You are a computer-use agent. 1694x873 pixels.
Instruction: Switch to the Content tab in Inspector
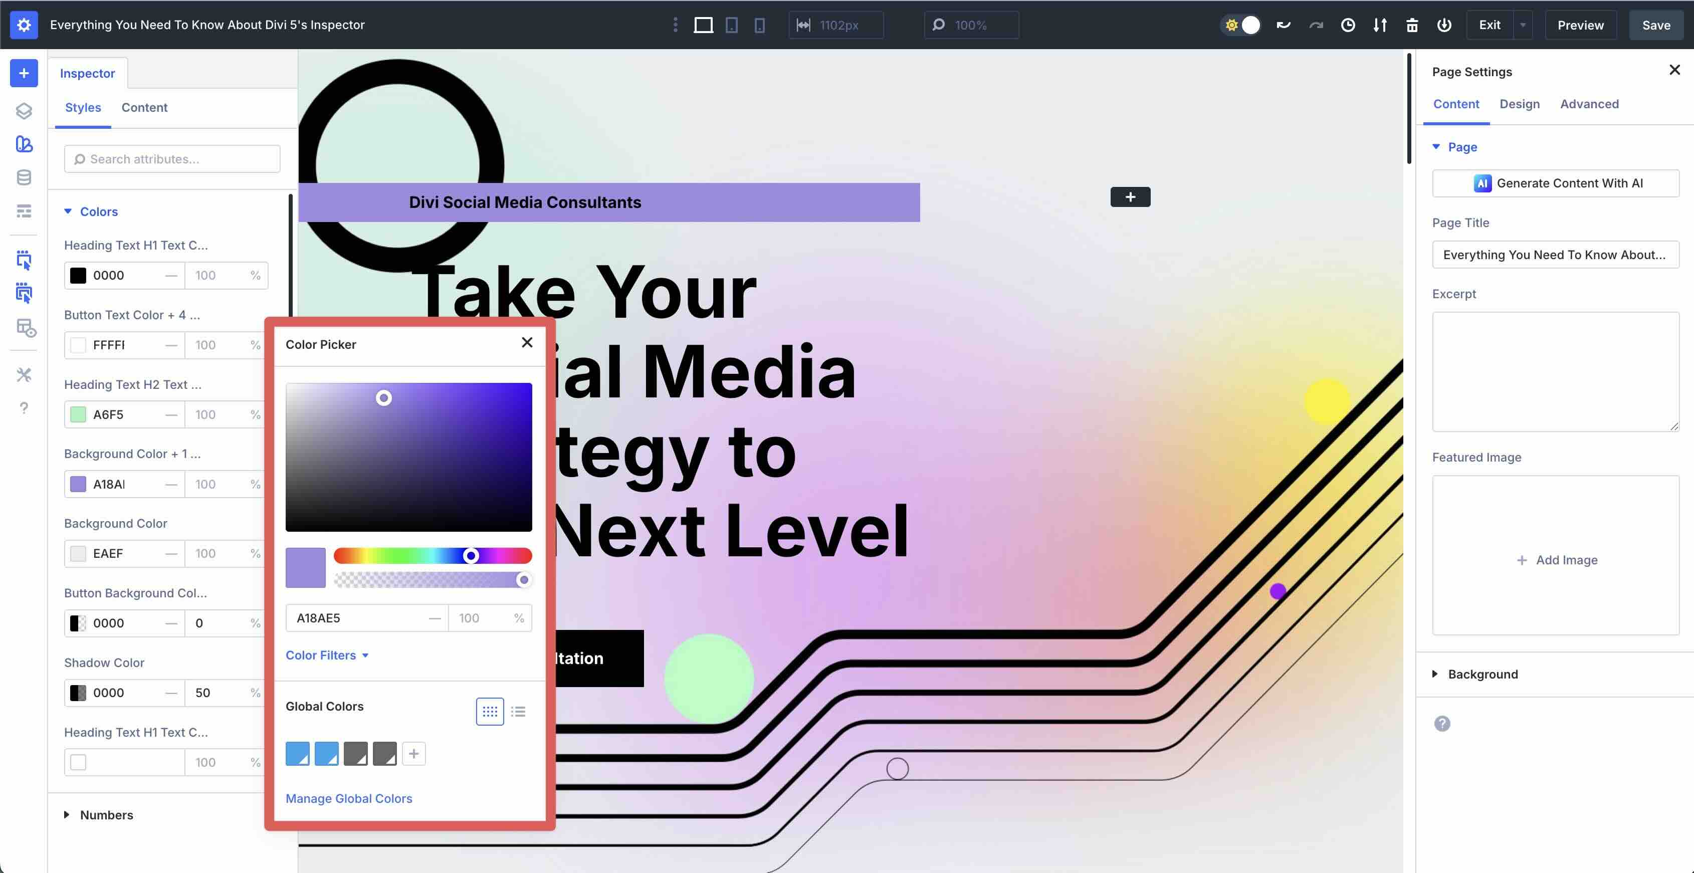click(144, 107)
